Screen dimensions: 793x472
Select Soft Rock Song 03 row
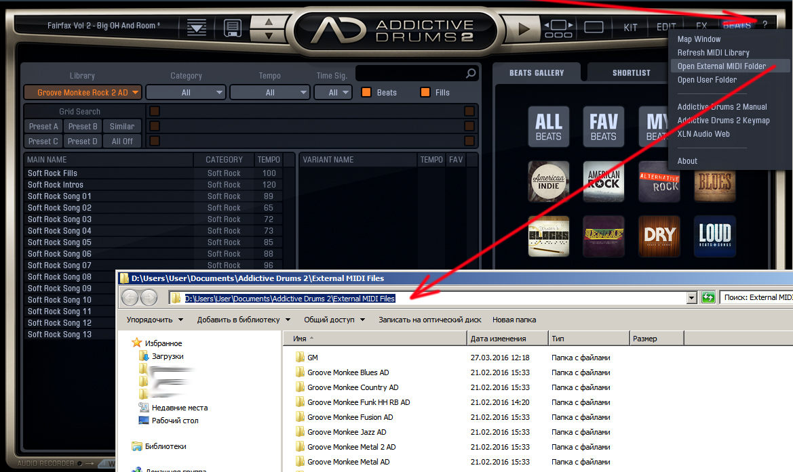point(153,219)
